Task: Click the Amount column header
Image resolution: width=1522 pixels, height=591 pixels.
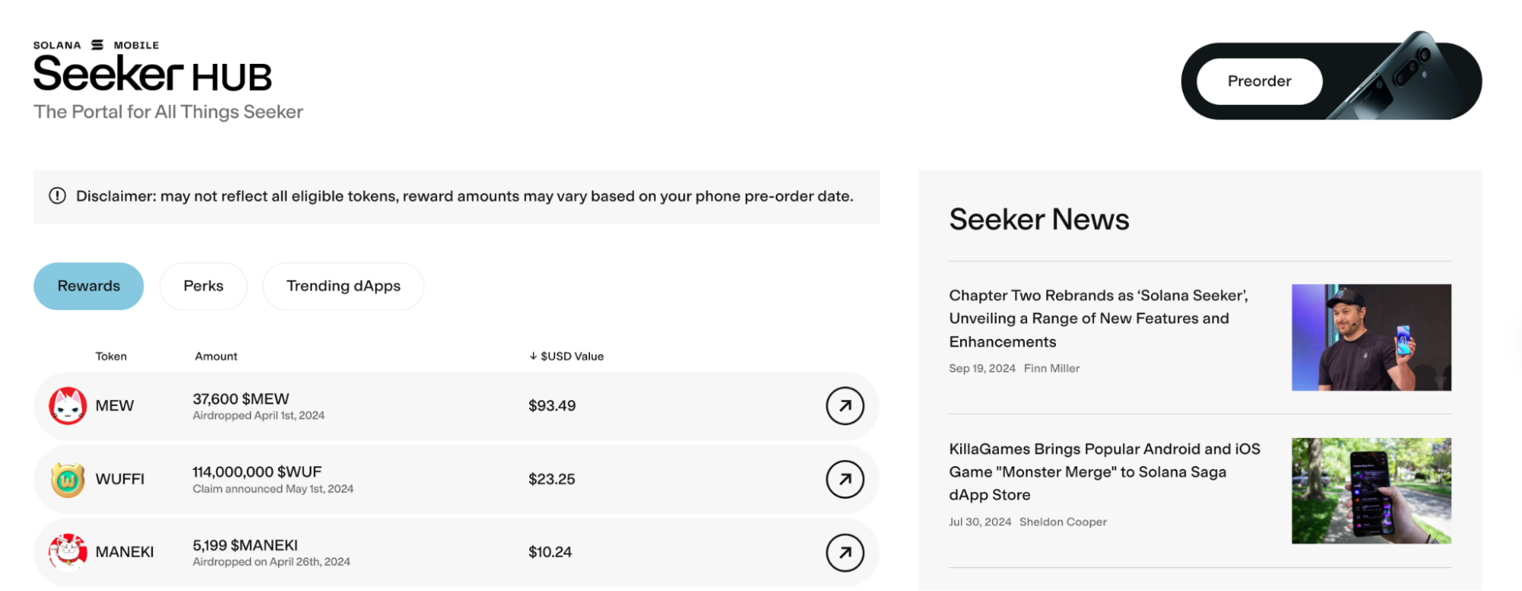Action: [x=216, y=356]
